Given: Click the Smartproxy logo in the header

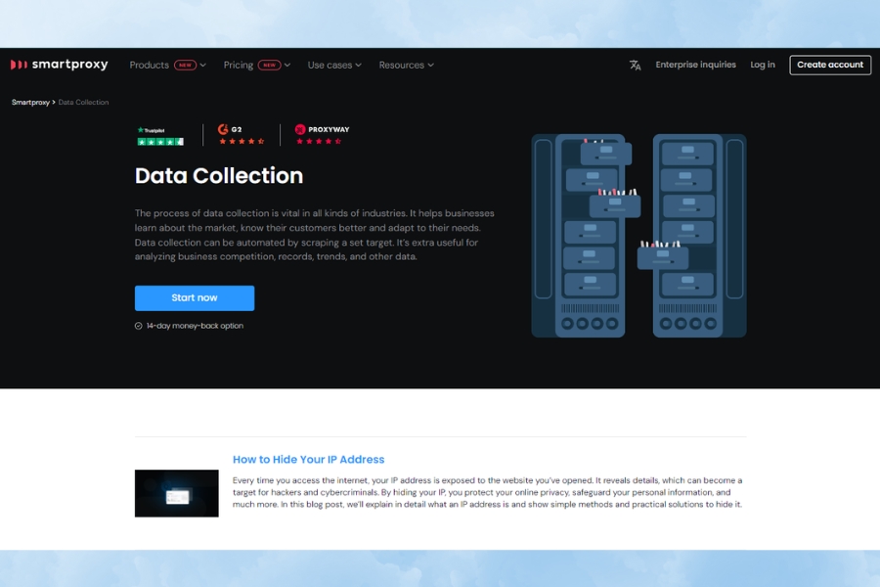Looking at the screenshot, I should [59, 65].
